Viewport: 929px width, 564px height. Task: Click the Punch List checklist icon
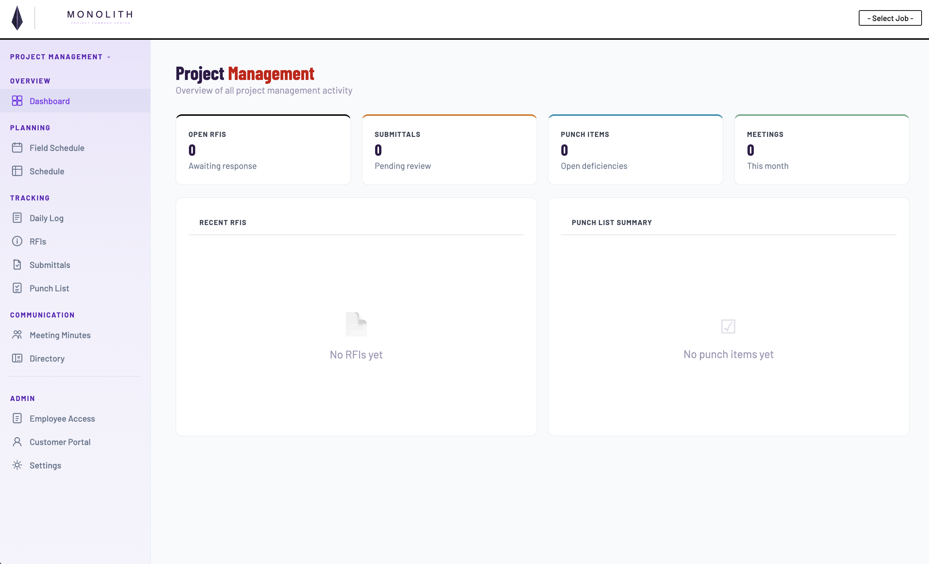17,288
